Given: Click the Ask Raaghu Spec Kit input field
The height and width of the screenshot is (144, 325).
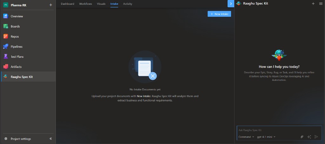Looking at the screenshot, I should (279, 130).
